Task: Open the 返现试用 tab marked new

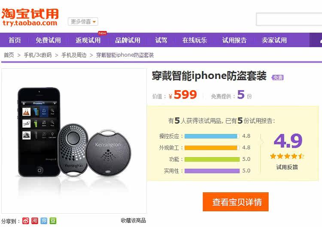Action: pyautogui.click(x=88, y=40)
